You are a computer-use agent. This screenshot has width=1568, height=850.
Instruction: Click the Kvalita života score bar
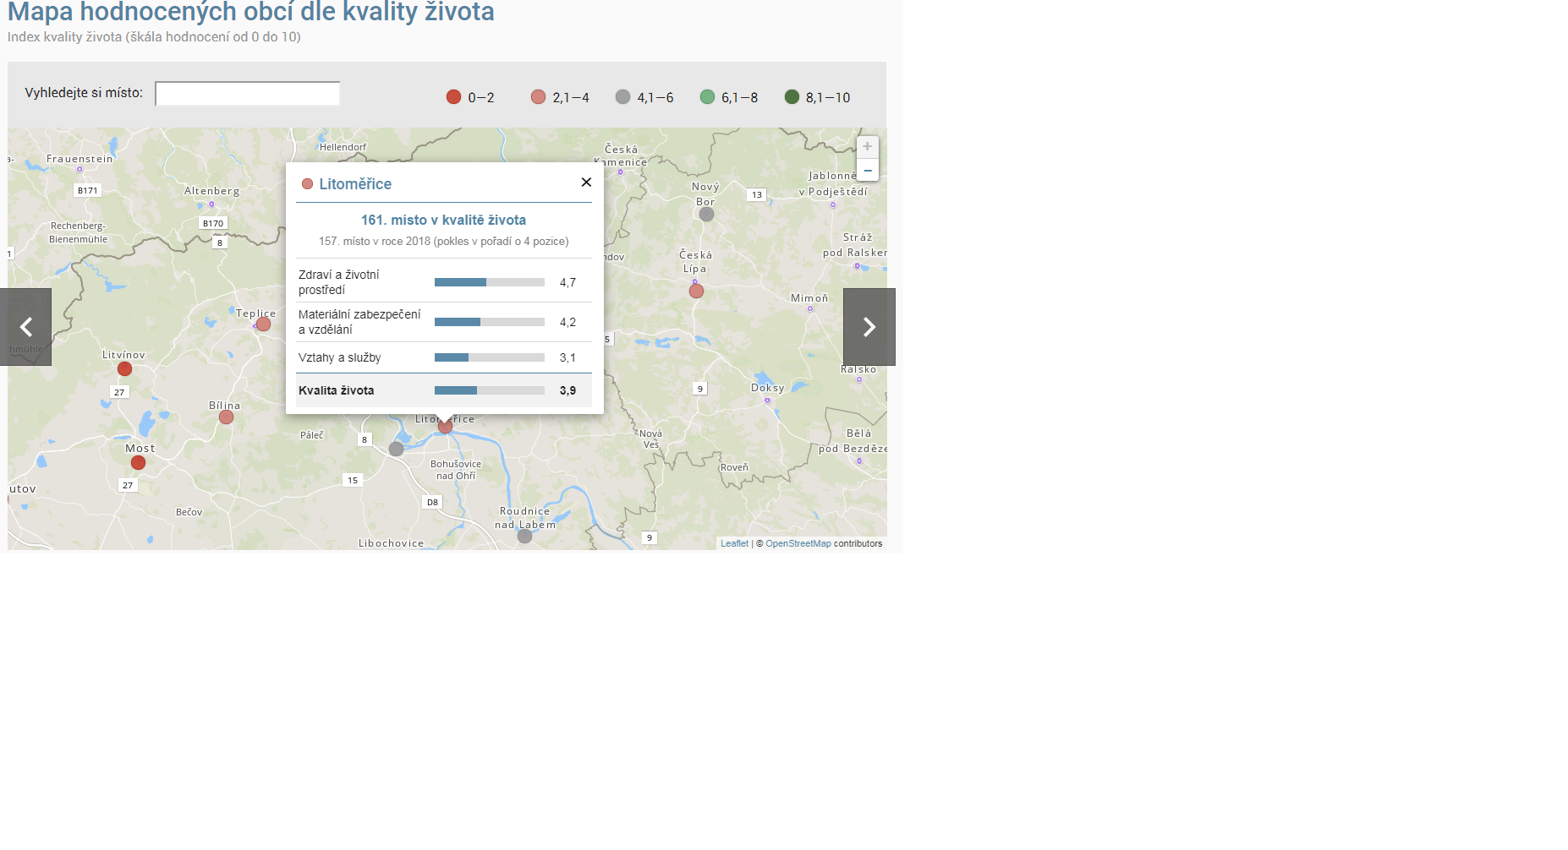click(x=489, y=390)
